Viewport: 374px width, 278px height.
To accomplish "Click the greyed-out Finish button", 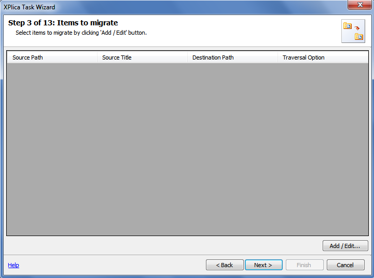I will pyautogui.click(x=304, y=265).
